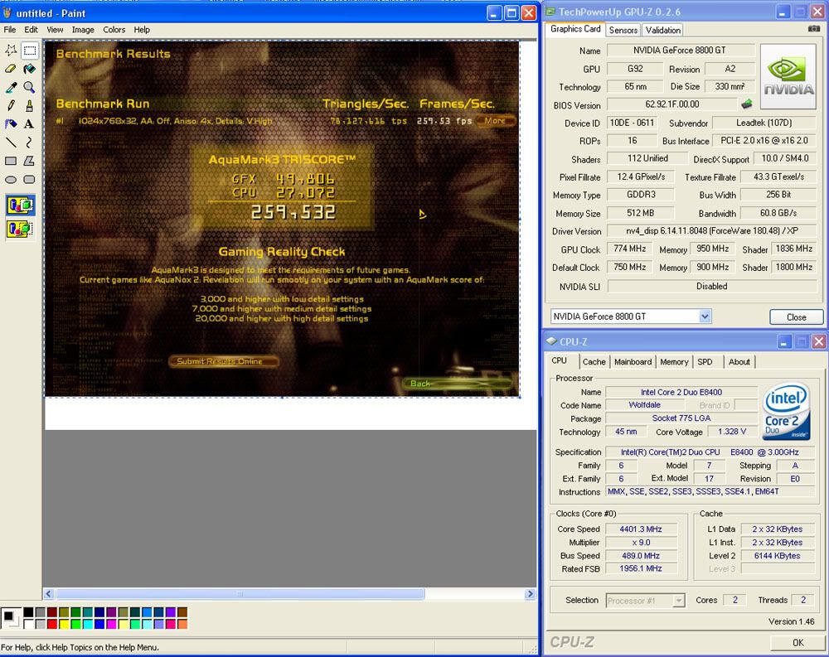Switch to the Cache tab in CPU-Z
The image size is (829, 657).
click(594, 362)
